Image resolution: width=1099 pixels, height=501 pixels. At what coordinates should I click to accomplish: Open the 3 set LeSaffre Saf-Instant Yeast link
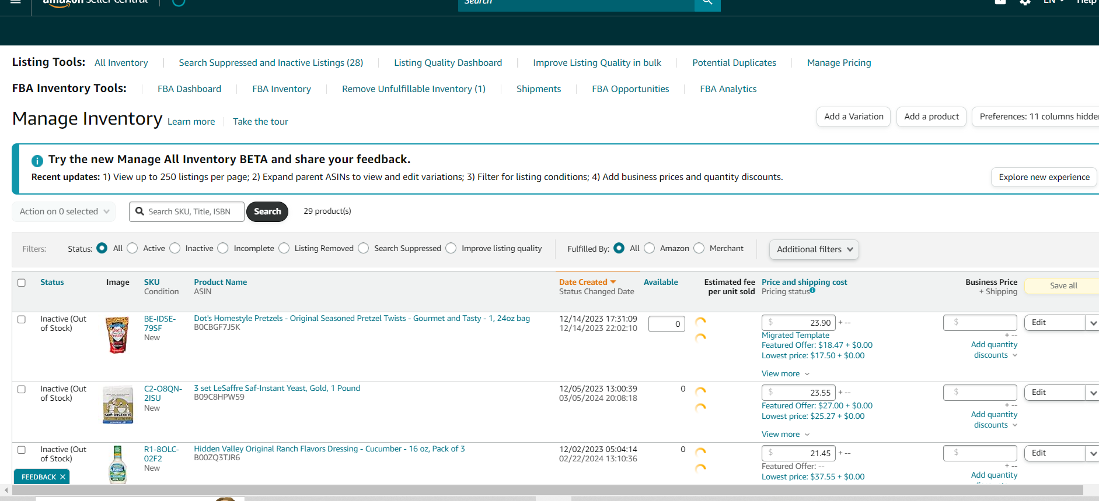click(277, 389)
